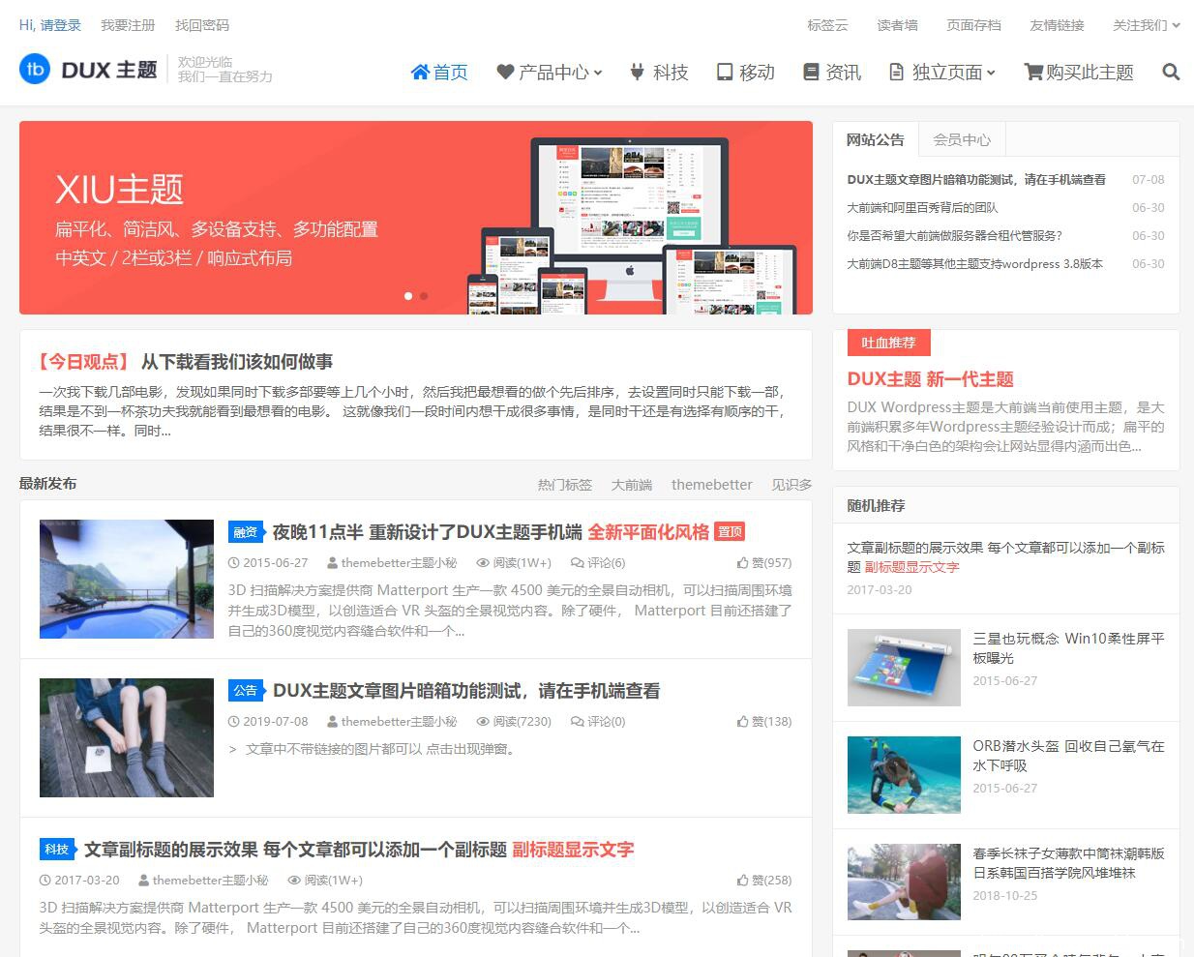Open the search magnifier icon
This screenshot has width=1194, height=957.
coord(1171,72)
